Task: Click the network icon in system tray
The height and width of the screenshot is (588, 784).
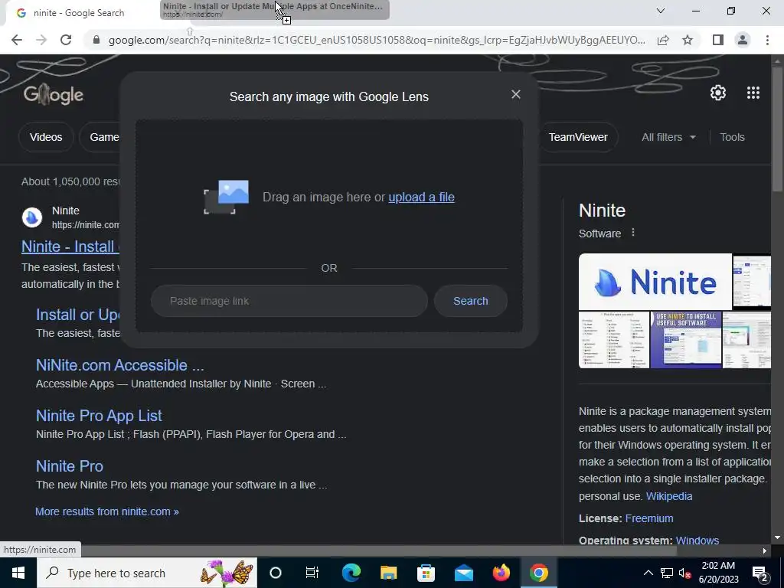Action: pyautogui.click(x=667, y=573)
